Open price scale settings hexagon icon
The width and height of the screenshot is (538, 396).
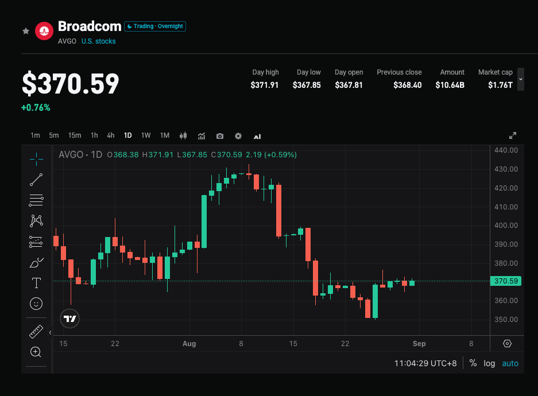[507, 344]
